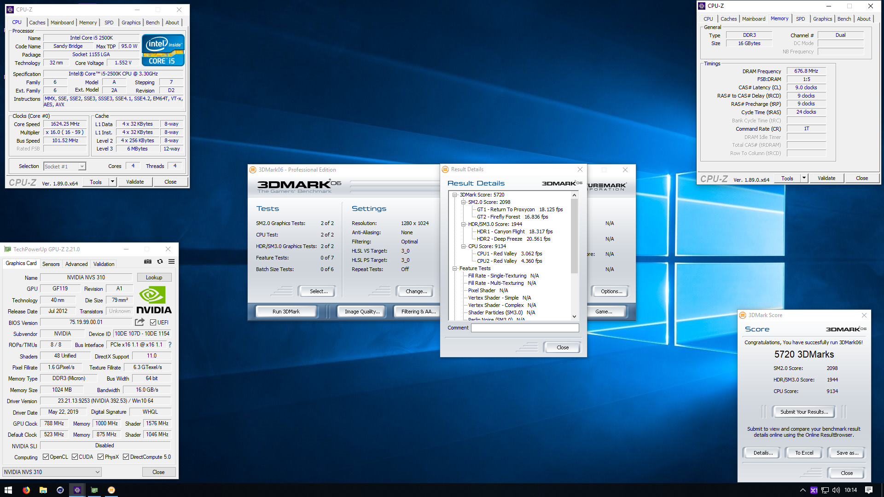Click the left CPU-Z window title icon
Viewport: 884px width, 497px height.
10,10
